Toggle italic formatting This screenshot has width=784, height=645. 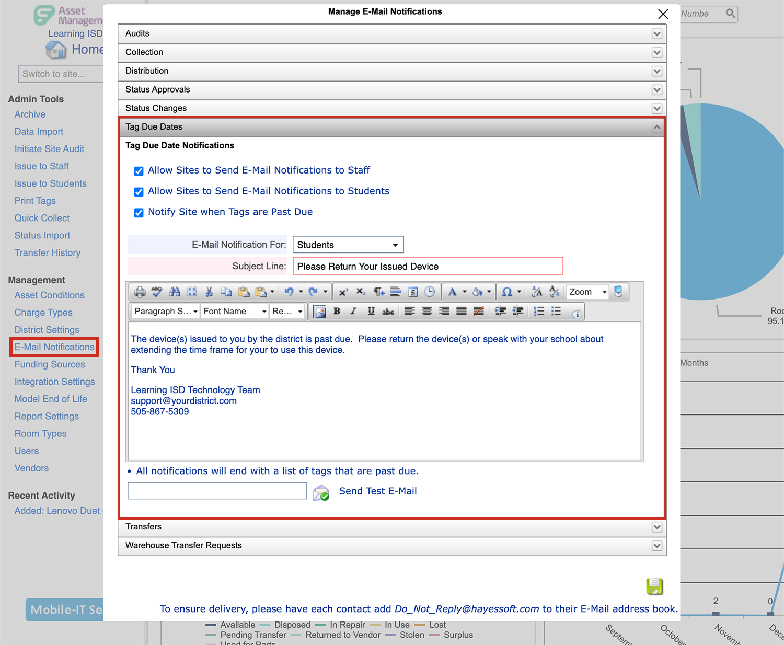click(x=353, y=312)
